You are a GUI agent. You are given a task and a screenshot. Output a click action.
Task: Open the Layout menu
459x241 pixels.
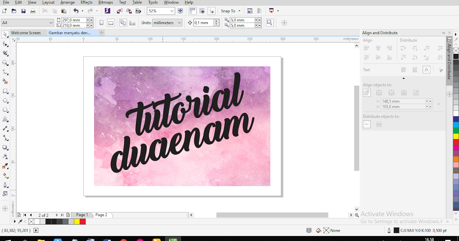click(x=48, y=2)
